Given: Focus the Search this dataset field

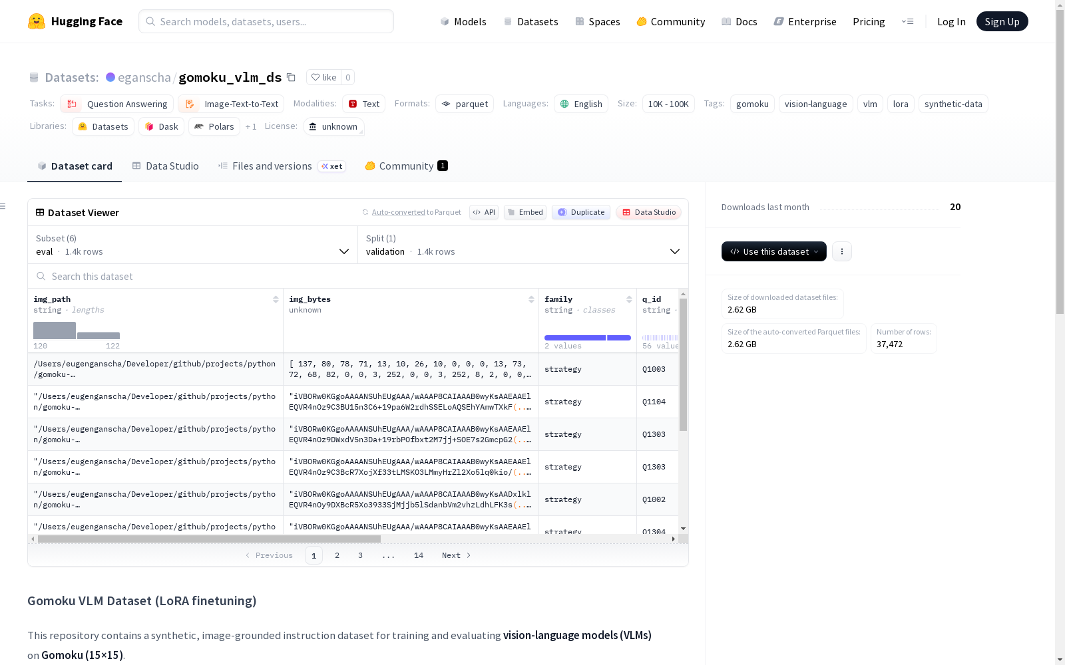Looking at the screenshot, I should coord(358,276).
